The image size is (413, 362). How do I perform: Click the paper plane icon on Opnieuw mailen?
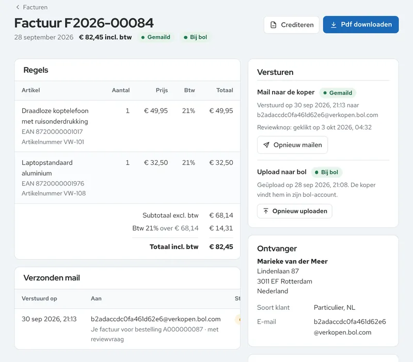coord(266,145)
